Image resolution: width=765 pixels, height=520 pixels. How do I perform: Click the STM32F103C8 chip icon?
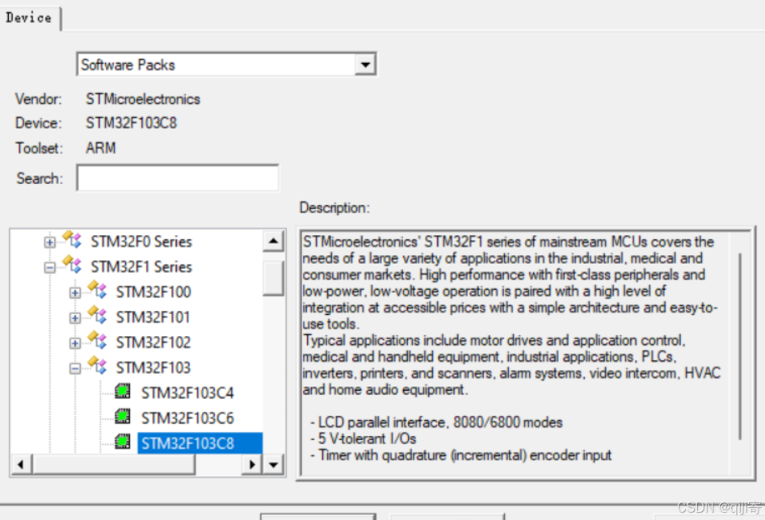coord(123,442)
